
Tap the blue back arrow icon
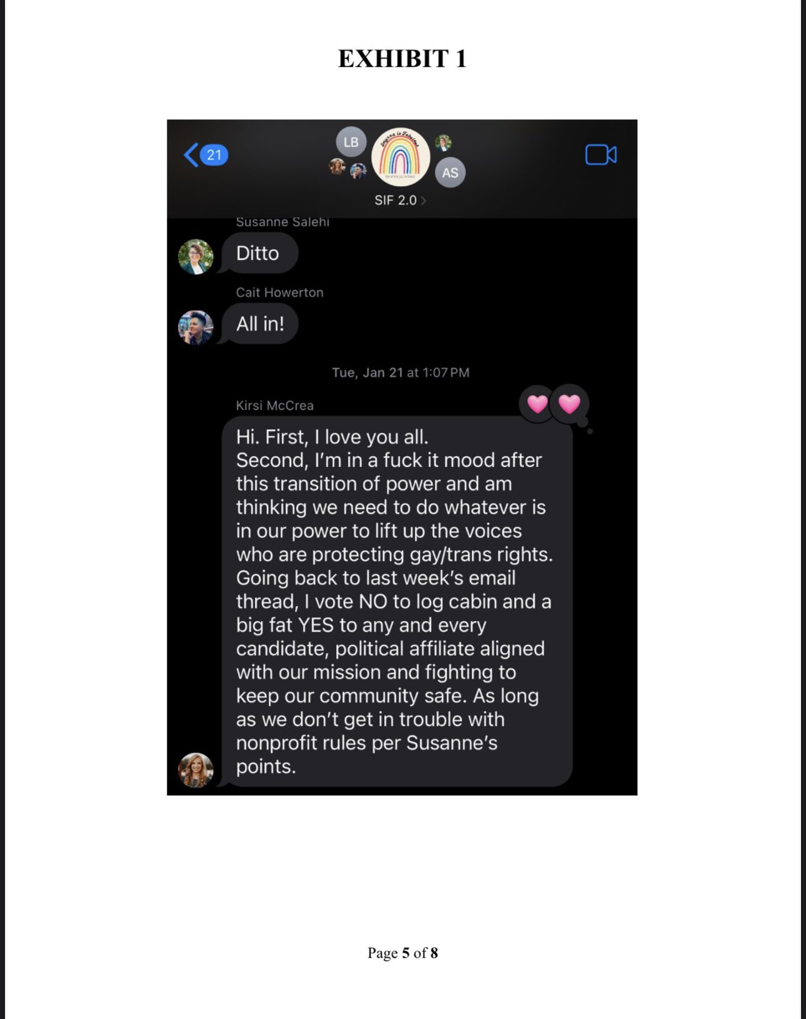(x=191, y=155)
